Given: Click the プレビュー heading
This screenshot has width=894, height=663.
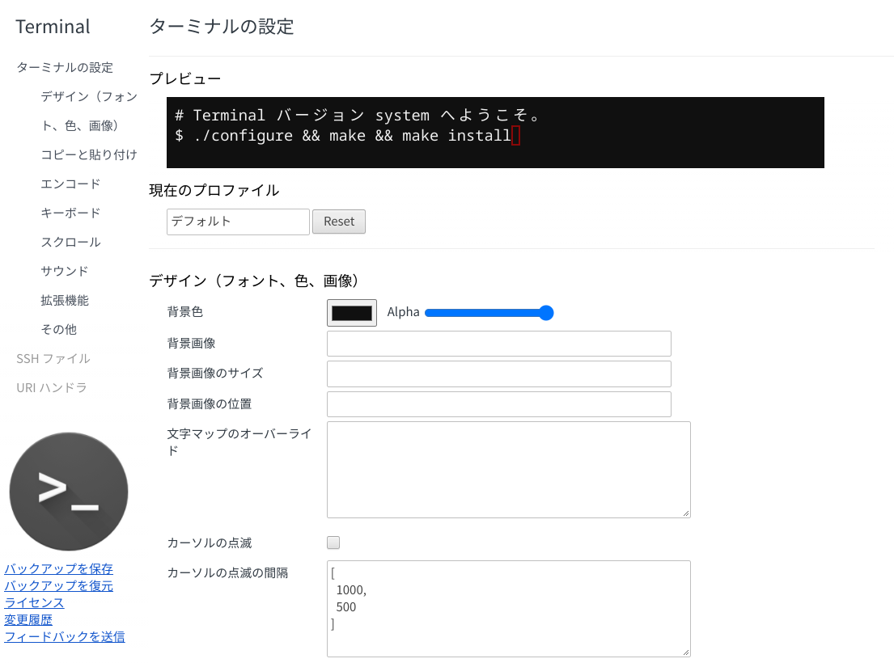Looking at the screenshot, I should pos(184,78).
